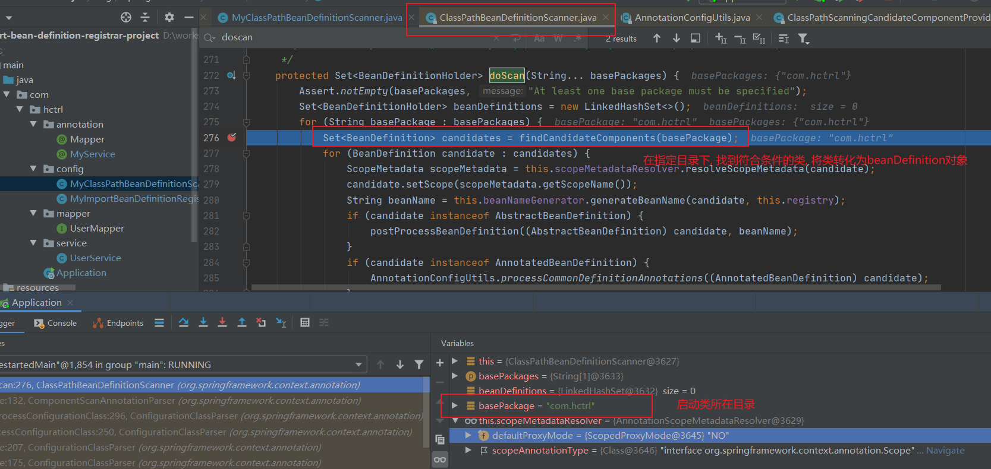
Task: Toggle breakpoint at line 276
Action: 232,137
